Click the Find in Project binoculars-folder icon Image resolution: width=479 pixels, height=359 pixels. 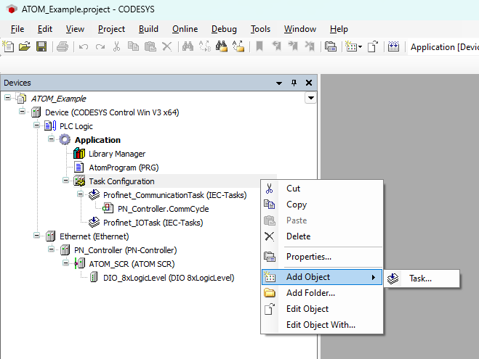click(x=222, y=46)
